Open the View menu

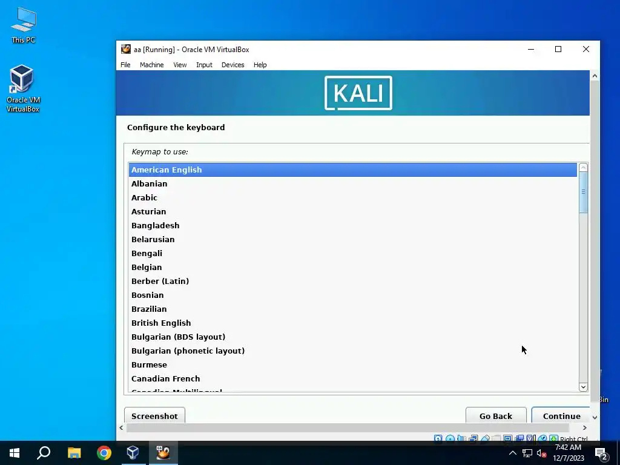[x=180, y=65]
